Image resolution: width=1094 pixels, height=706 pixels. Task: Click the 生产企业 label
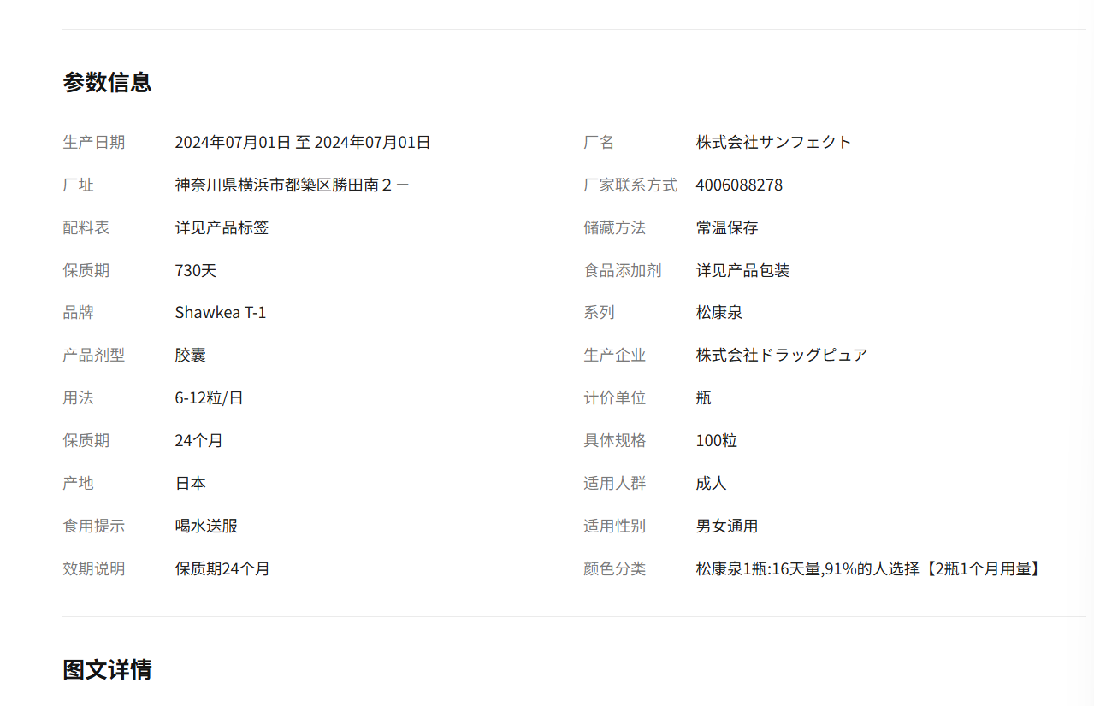tap(614, 356)
